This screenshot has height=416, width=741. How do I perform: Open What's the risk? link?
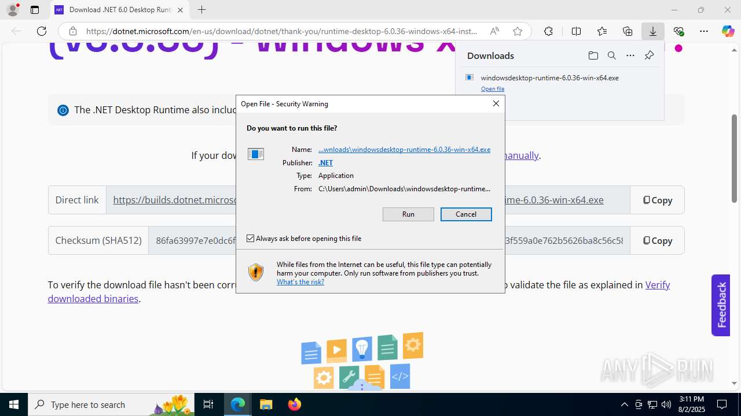coord(300,282)
